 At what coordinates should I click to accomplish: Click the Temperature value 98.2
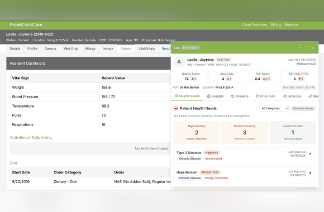tap(106, 106)
